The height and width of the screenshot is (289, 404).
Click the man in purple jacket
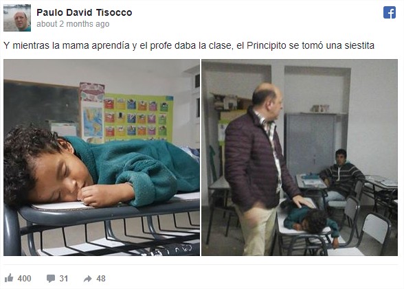pos(260,169)
